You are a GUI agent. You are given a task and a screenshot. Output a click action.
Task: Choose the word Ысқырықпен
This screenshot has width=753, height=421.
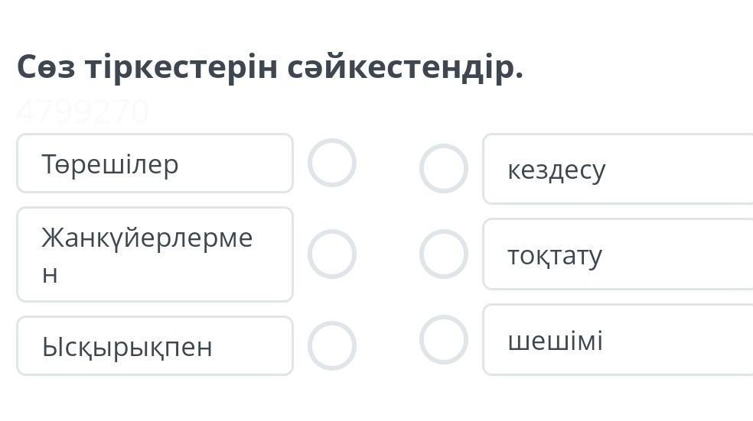pyautogui.click(x=127, y=347)
